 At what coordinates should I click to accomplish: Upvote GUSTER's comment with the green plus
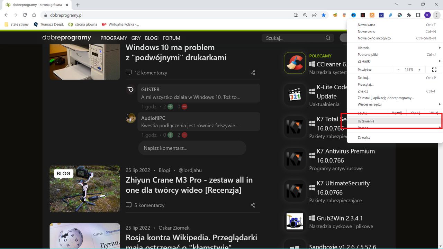pyautogui.click(x=170, y=107)
